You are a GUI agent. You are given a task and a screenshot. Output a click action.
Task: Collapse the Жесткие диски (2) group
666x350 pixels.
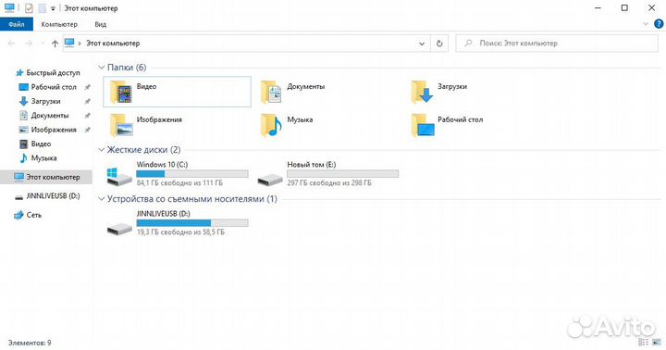pos(101,150)
